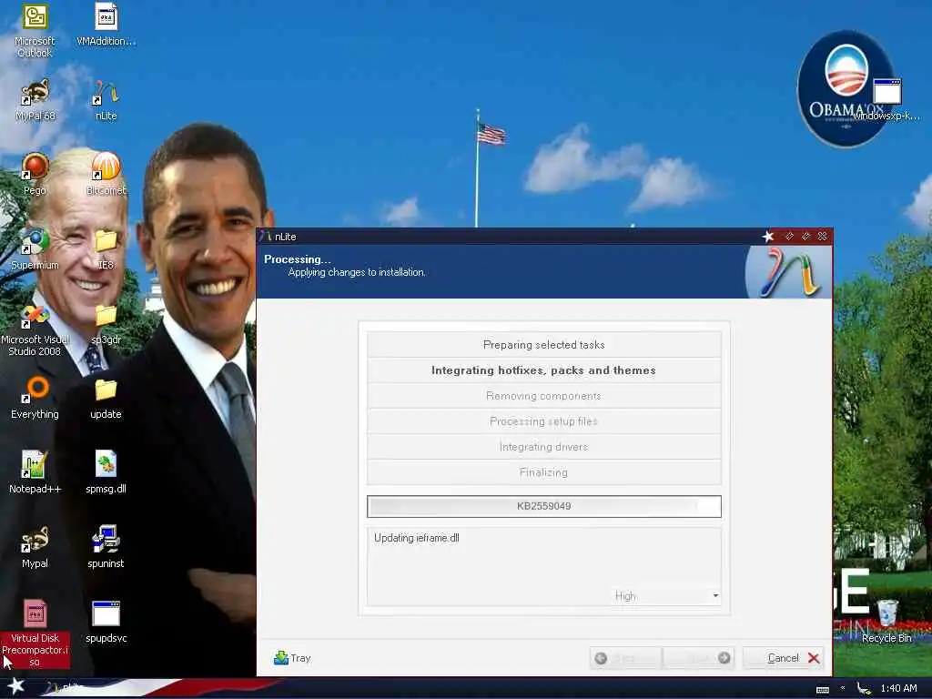Click the Preparing selected tasks step
This screenshot has height=699, width=932.
pyautogui.click(x=544, y=345)
